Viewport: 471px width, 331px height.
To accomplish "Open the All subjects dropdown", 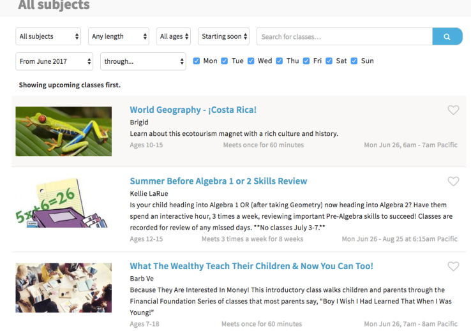I will (48, 36).
